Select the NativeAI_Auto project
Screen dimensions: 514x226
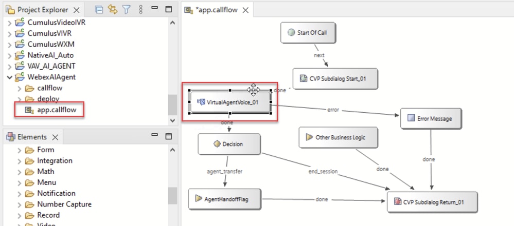point(50,55)
